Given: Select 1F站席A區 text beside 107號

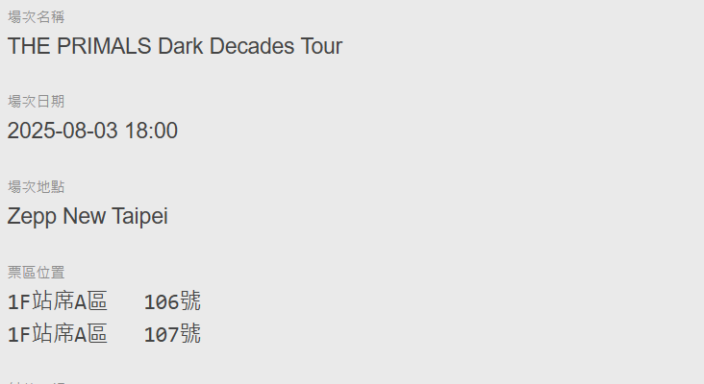Looking at the screenshot, I should coord(58,334).
